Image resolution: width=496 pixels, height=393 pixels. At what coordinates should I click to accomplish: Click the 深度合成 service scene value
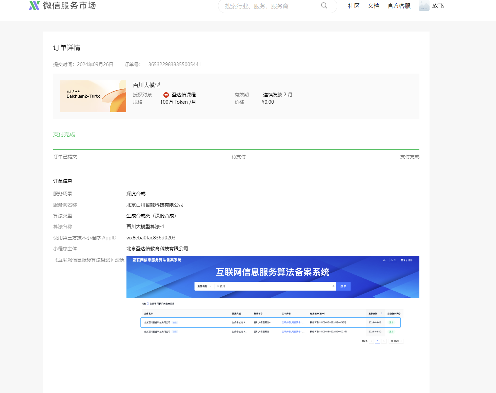[136, 194]
